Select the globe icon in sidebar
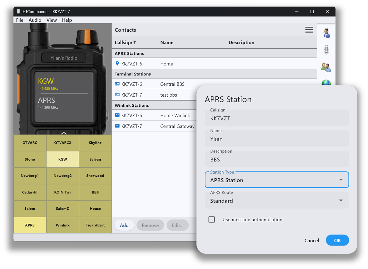 (326, 83)
